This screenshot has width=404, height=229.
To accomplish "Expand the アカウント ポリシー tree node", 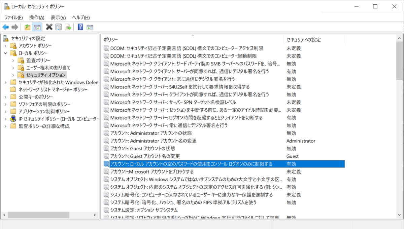I will coord(5,46).
